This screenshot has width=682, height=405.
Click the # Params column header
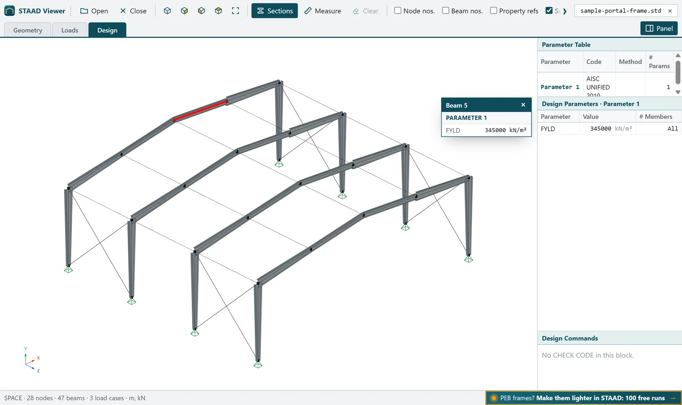(x=659, y=62)
